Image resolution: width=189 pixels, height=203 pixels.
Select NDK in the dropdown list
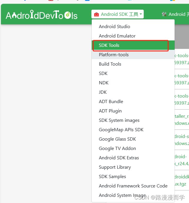coord(133,83)
